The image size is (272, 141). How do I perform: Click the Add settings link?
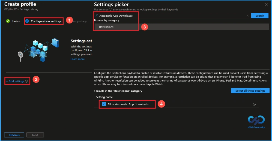click(x=15, y=81)
